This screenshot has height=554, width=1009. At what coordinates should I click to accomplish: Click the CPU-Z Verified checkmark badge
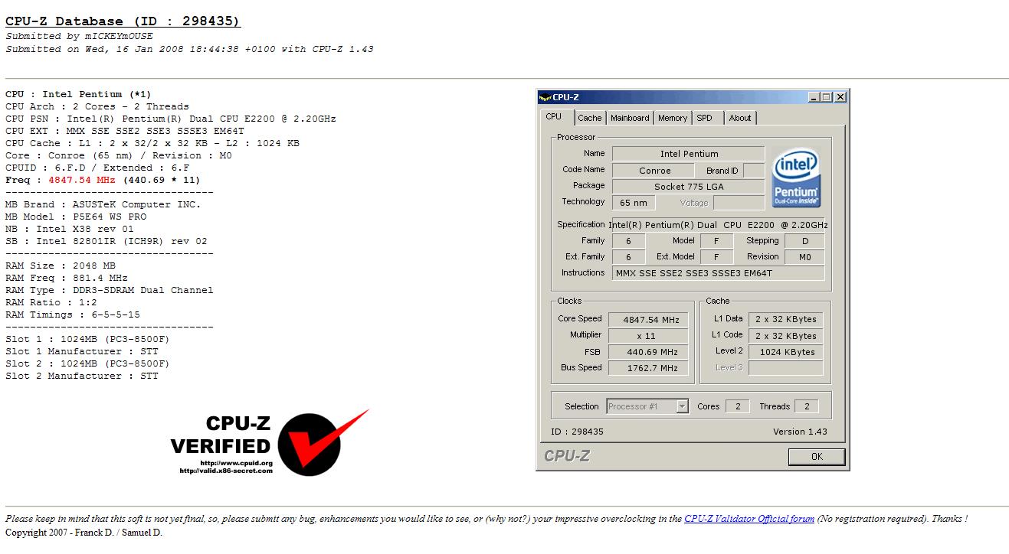coord(269,442)
